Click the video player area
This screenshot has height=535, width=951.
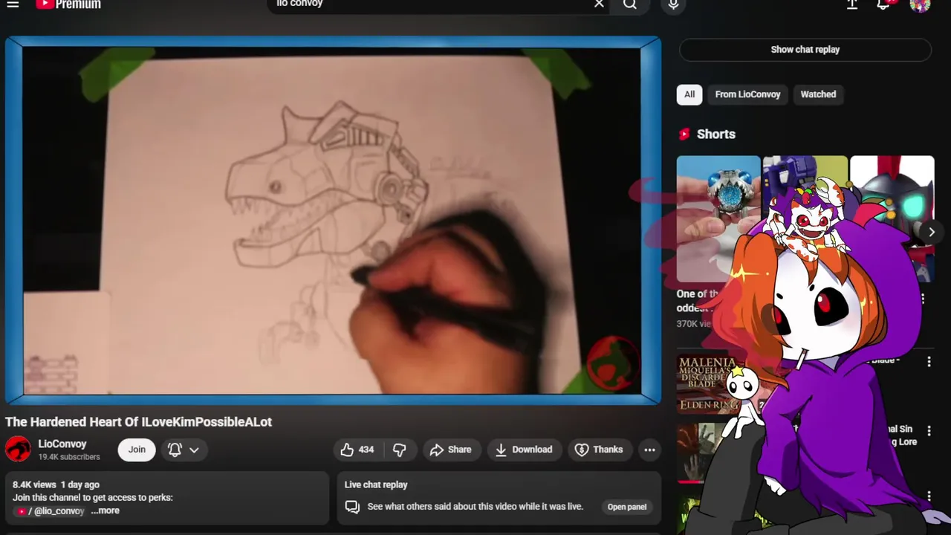(331, 221)
